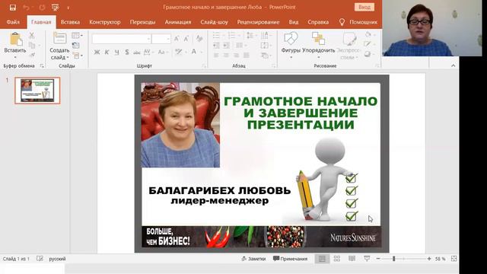Click the shape outline icon

point(368,44)
